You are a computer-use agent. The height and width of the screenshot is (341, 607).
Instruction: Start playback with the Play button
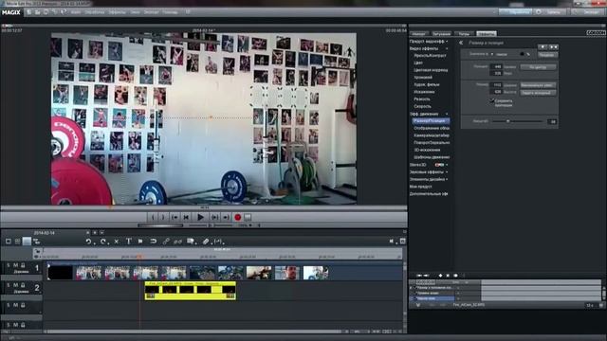click(200, 217)
